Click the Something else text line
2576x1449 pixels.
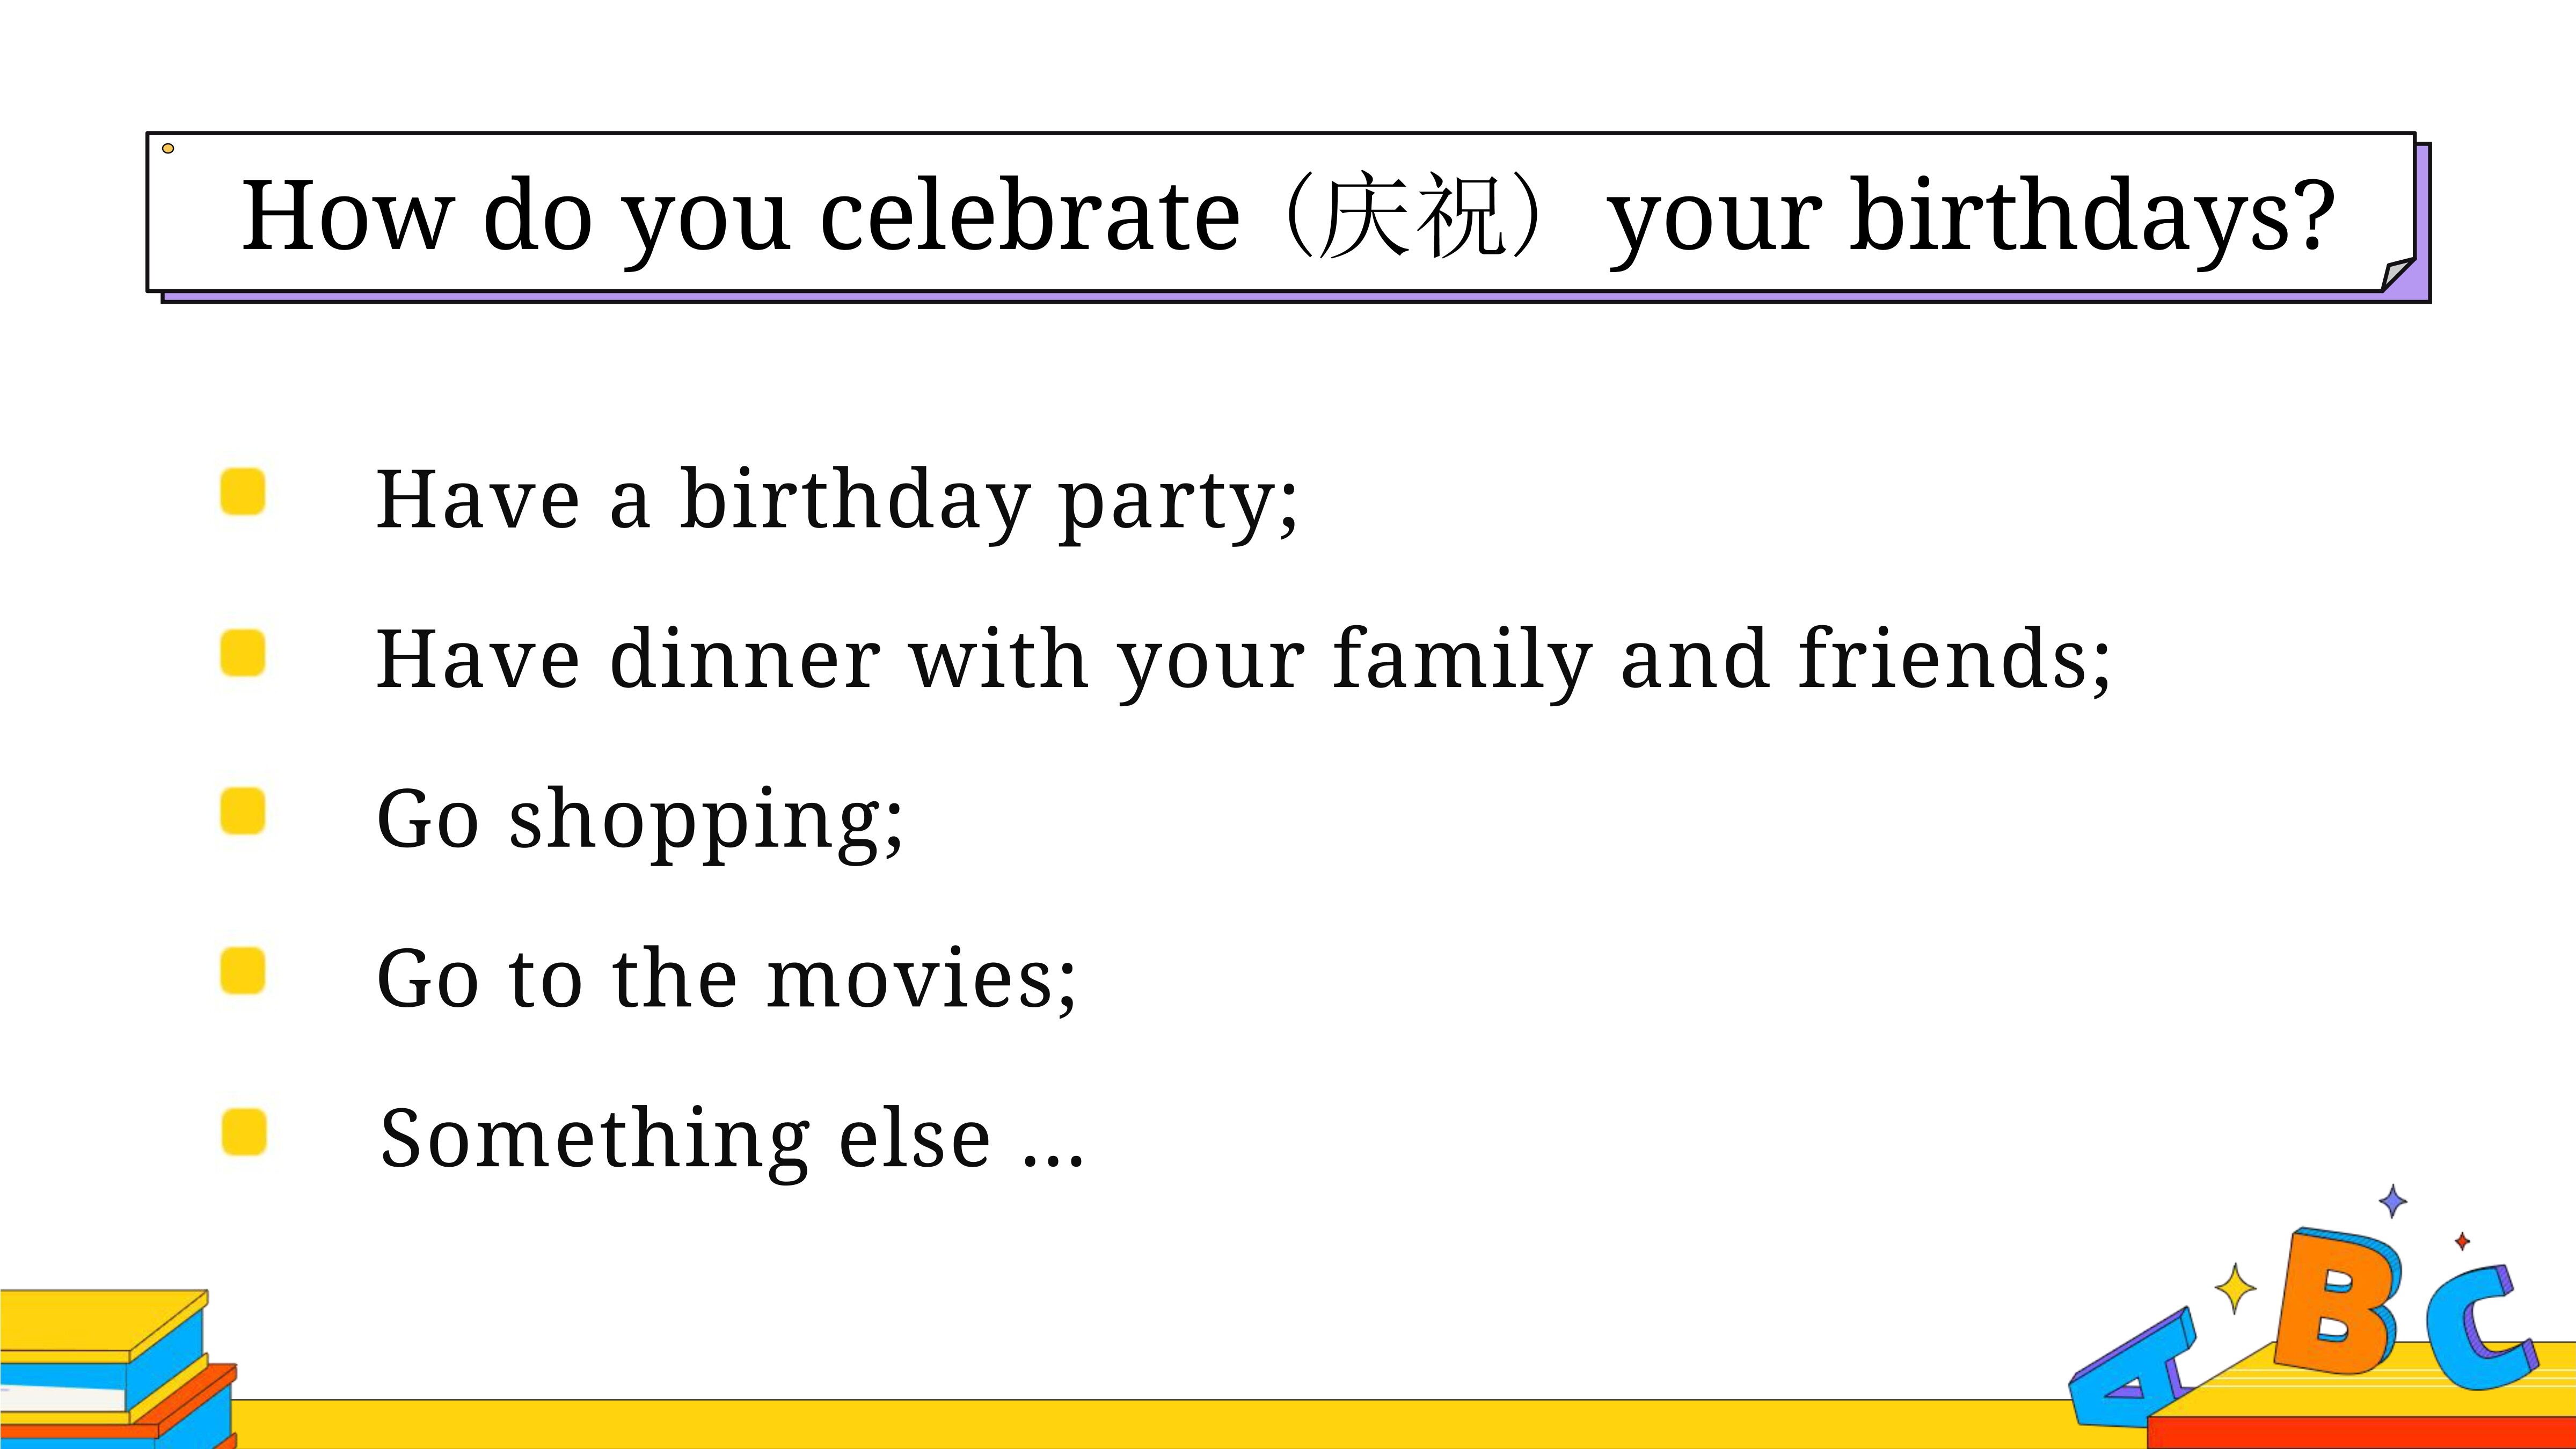(x=732, y=1140)
